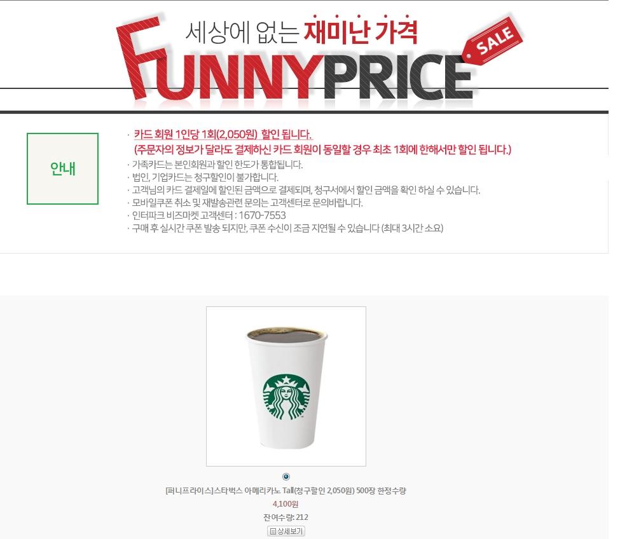Open the 상세보기 details button
Screen dimensions: 620x539
[x=286, y=531]
